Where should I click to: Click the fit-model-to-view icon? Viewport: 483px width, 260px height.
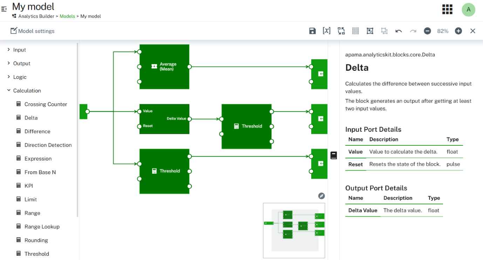click(x=370, y=31)
